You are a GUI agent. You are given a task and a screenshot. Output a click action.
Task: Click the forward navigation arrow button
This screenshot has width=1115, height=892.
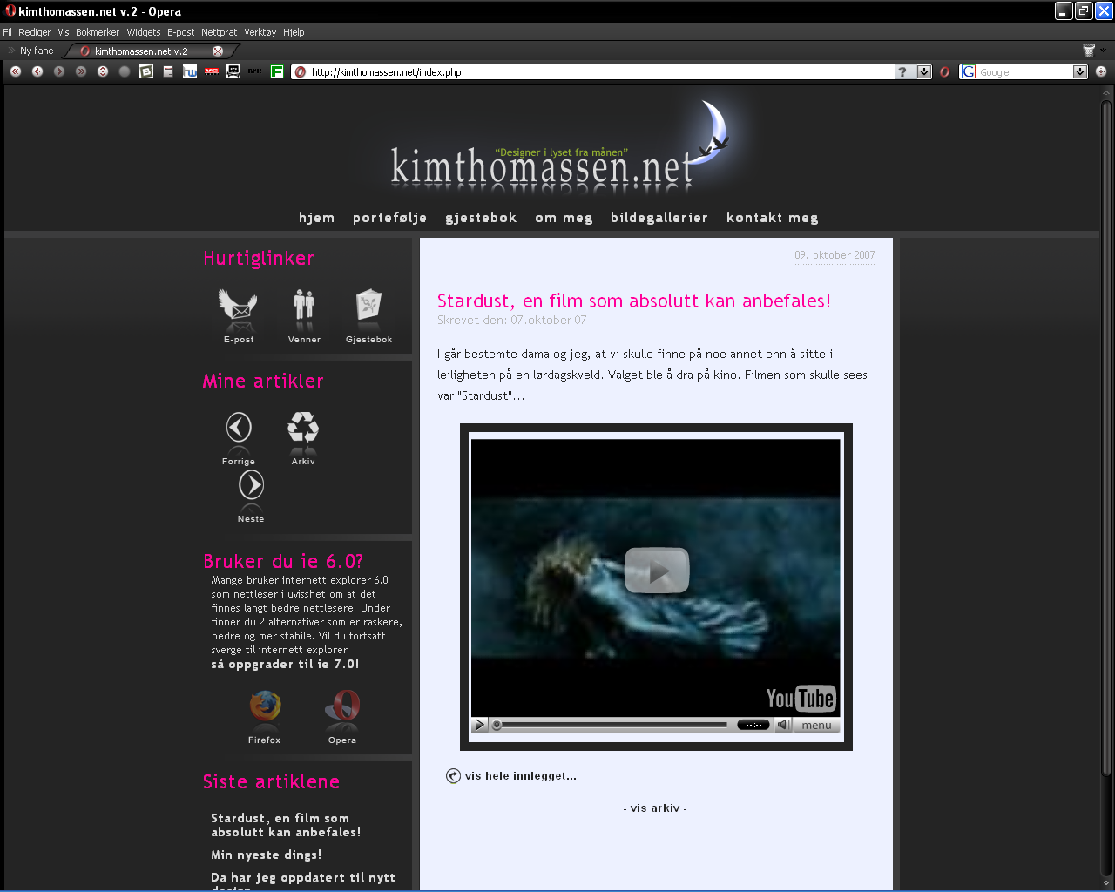[59, 71]
